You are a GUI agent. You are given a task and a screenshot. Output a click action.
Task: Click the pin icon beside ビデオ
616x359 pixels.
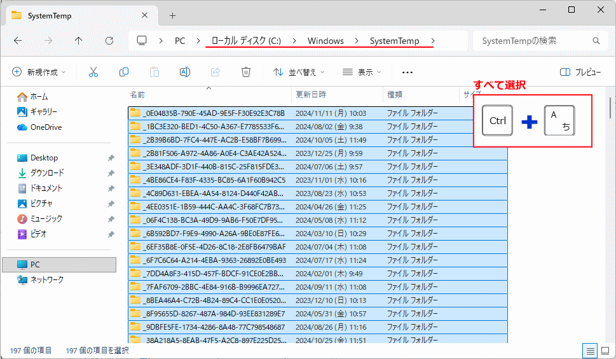coord(111,234)
